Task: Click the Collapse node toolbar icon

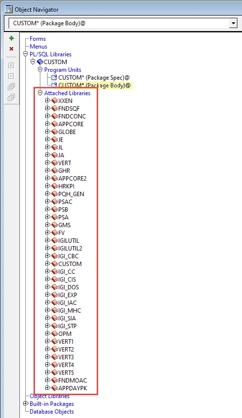Action: pos(11,76)
